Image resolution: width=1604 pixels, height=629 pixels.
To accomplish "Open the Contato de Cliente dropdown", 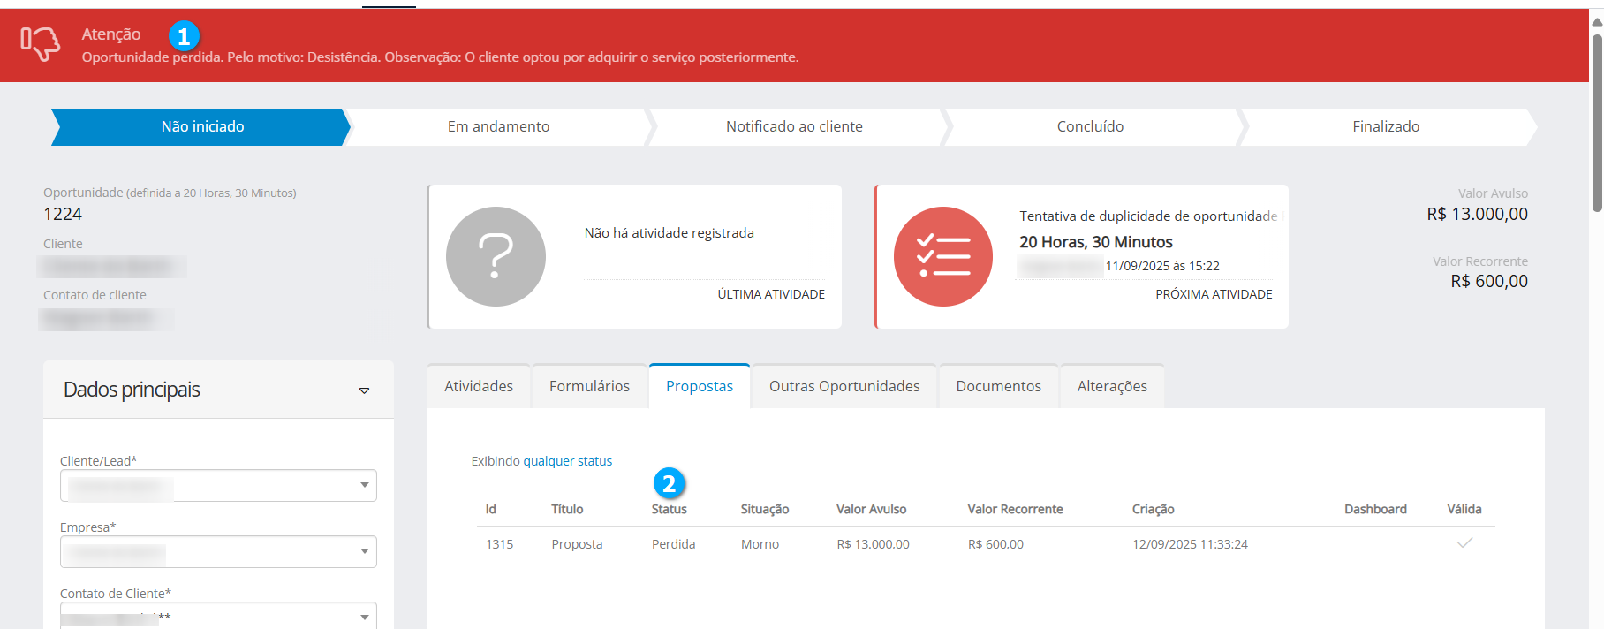I will (x=364, y=617).
